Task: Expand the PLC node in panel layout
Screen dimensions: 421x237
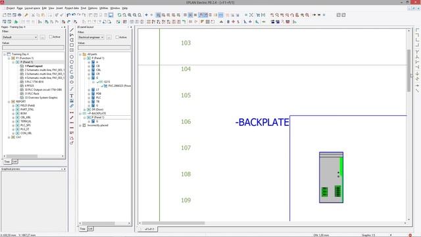Action: pos(89,97)
